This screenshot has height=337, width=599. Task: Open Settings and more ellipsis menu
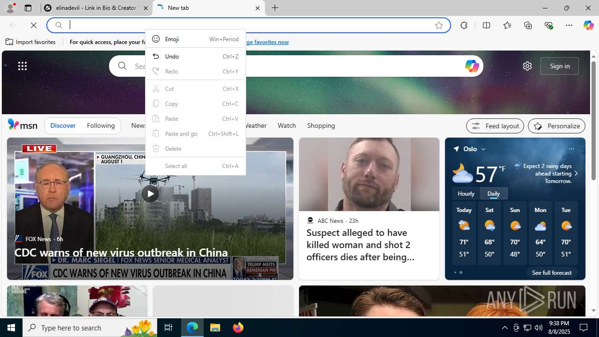coord(569,25)
